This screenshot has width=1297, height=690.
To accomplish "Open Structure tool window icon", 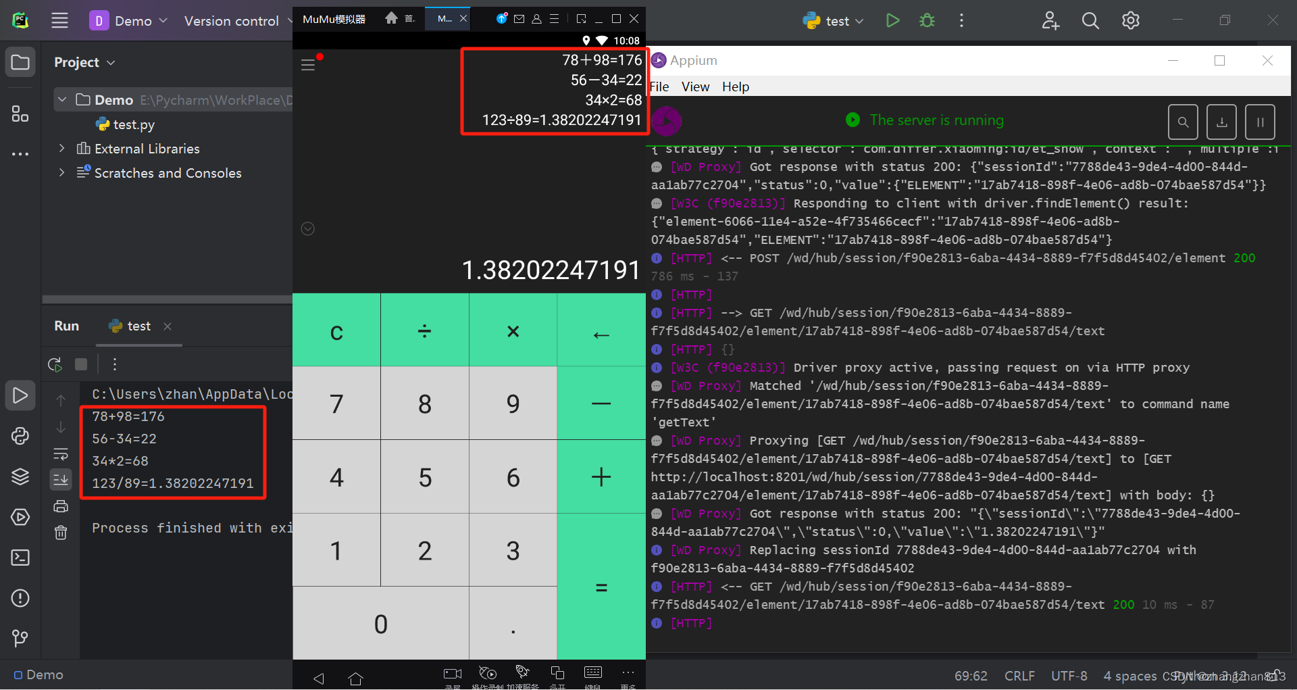I will (x=20, y=114).
